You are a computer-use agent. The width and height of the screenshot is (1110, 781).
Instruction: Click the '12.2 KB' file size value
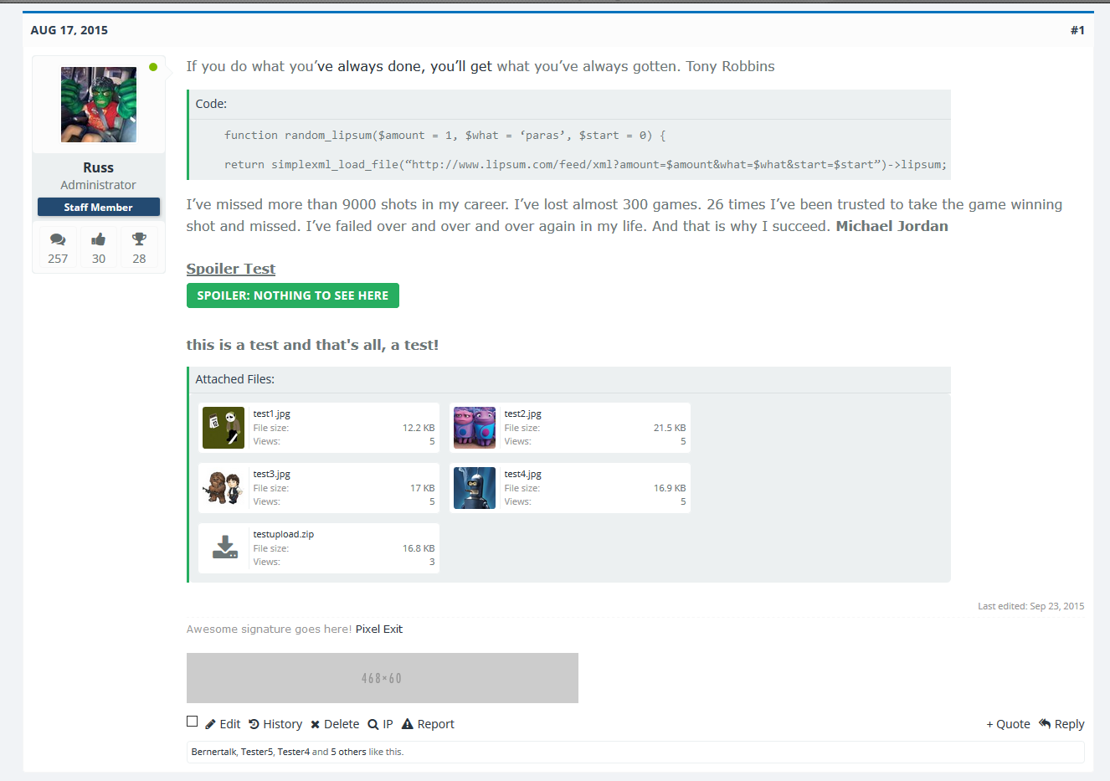coord(419,428)
